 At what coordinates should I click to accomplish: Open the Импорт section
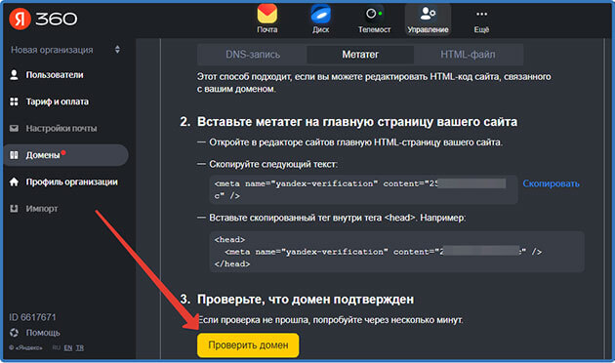tap(42, 209)
